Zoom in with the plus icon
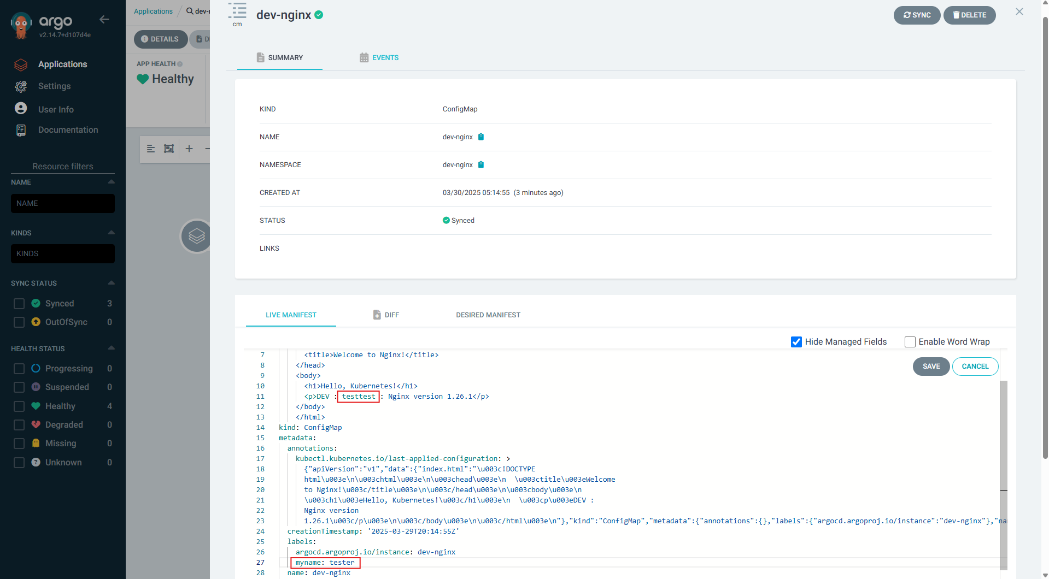 pyautogui.click(x=189, y=149)
